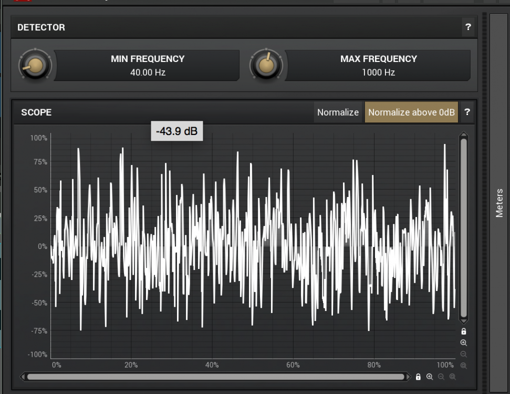Zoom in horizontally on the scope
This screenshot has width=510, height=394.
[x=430, y=377]
